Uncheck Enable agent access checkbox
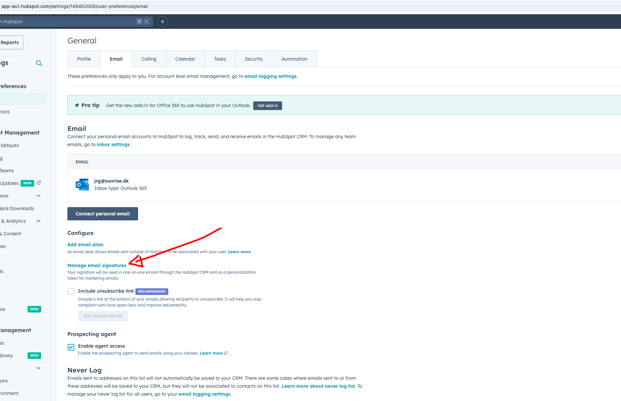The image size is (621, 401). tap(71, 347)
